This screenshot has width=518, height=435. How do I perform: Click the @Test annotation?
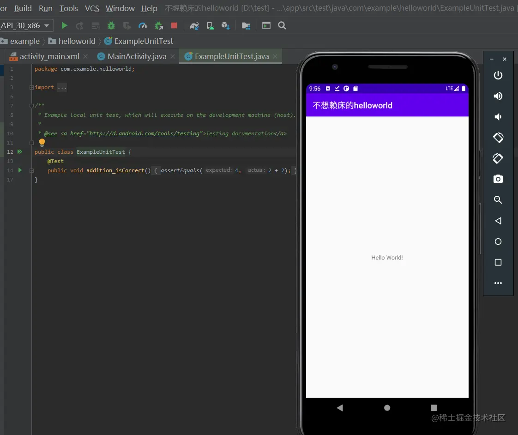(55, 161)
